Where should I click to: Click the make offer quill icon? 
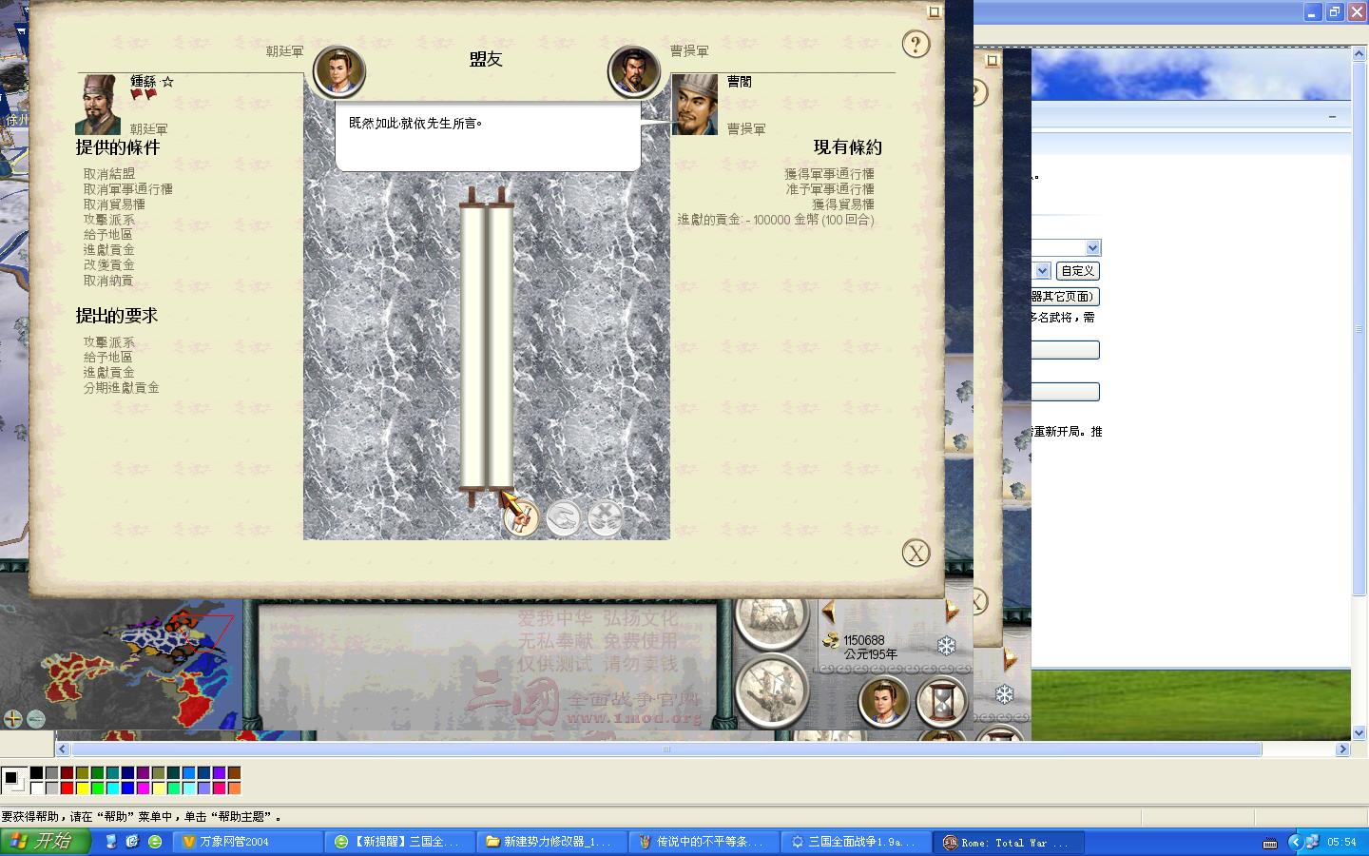point(521,518)
